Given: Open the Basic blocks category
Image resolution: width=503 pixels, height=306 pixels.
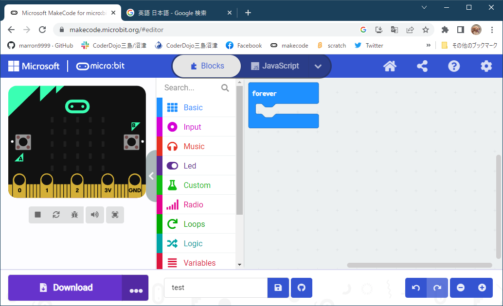Looking at the screenshot, I should [x=192, y=107].
